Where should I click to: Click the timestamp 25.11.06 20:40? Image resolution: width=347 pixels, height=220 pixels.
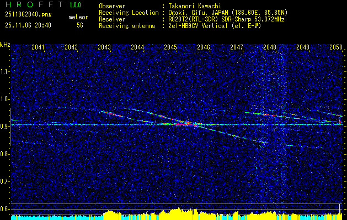[28, 25]
